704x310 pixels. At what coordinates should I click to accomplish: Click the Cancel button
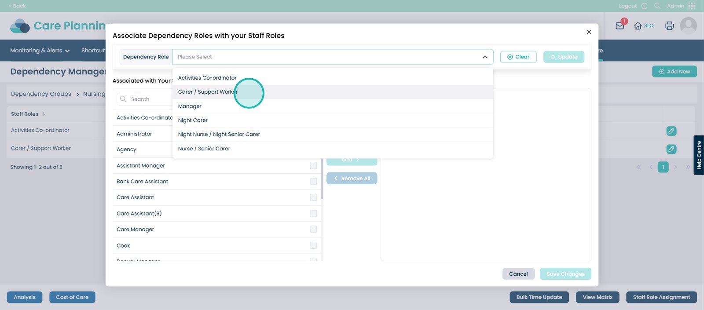(518, 274)
